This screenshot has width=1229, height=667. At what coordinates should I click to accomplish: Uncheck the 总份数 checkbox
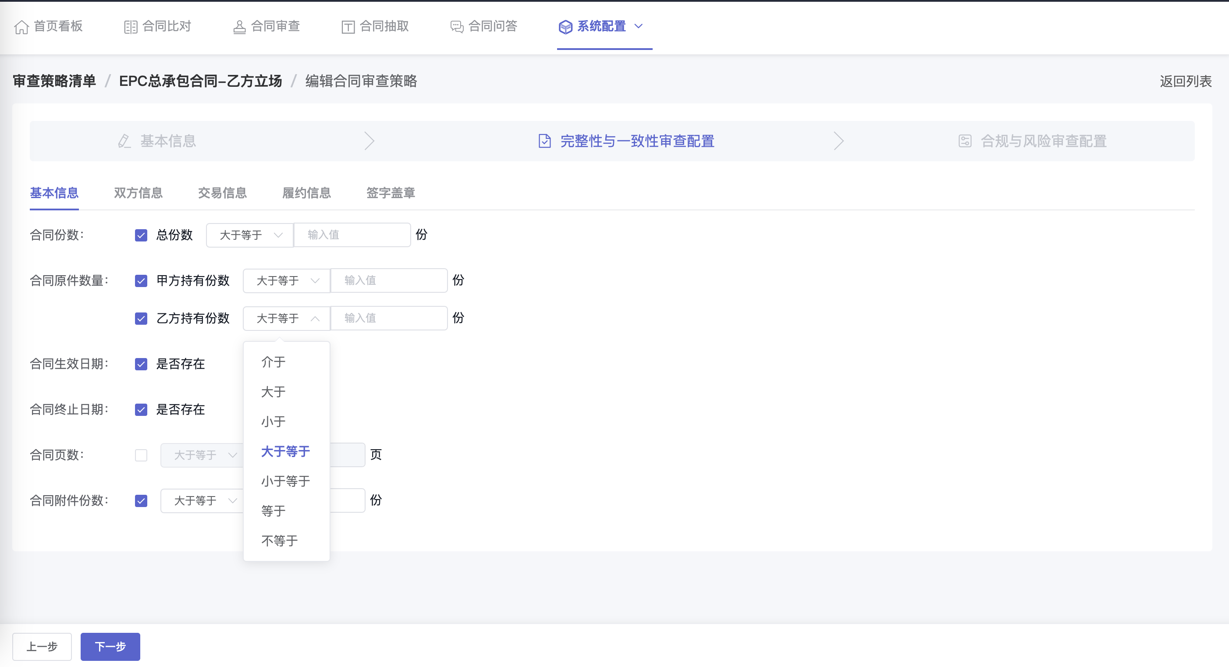141,235
